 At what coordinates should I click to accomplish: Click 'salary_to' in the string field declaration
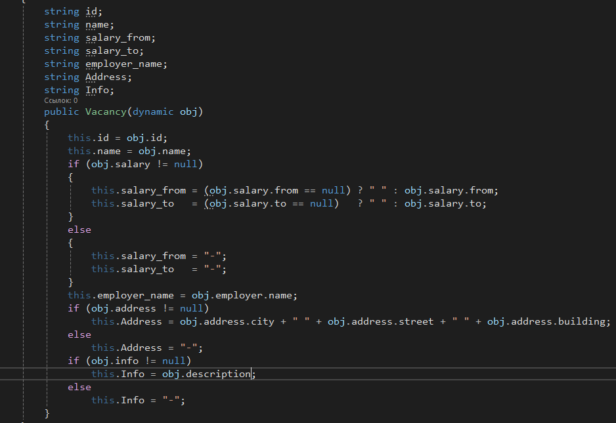point(112,51)
